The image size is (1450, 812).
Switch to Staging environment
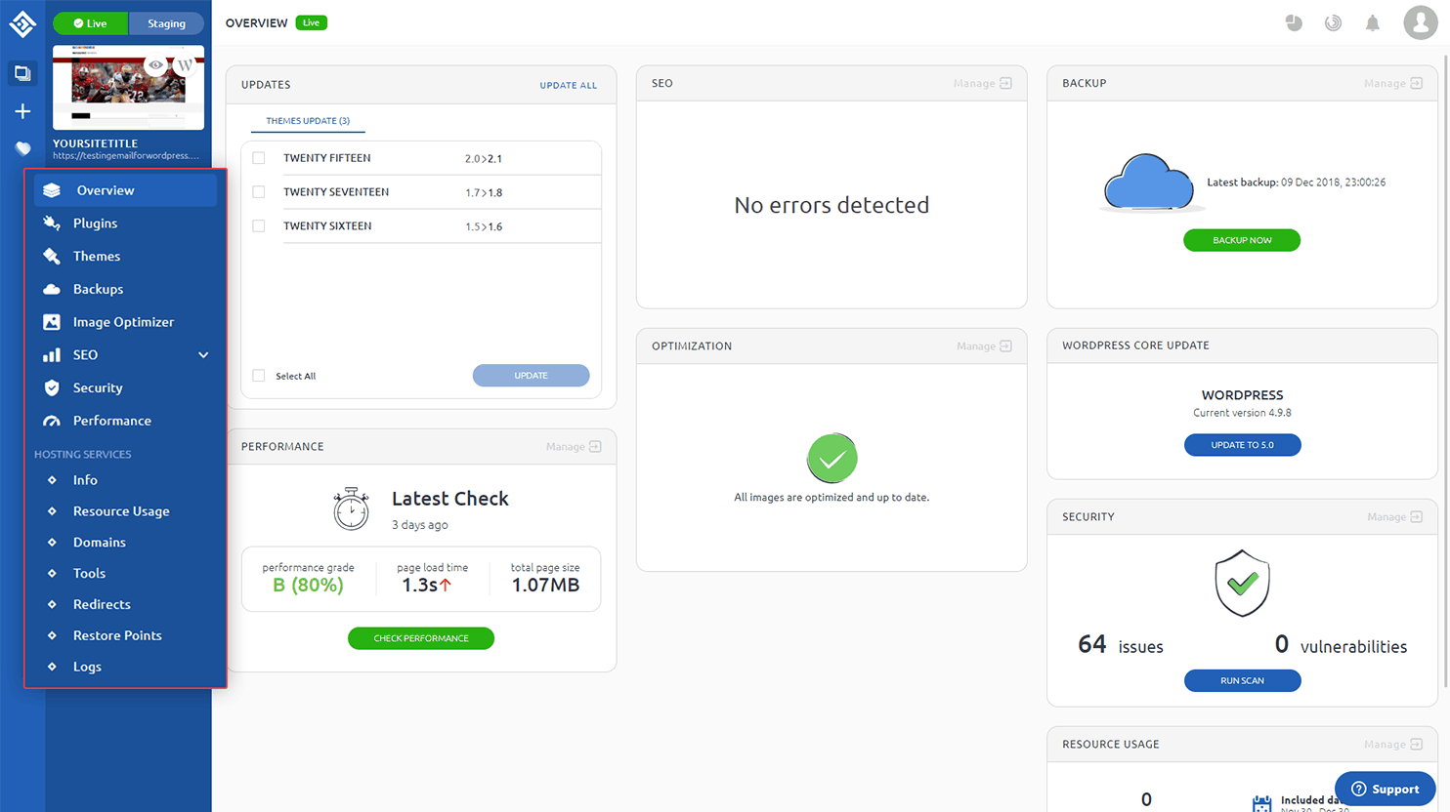tap(166, 23)
